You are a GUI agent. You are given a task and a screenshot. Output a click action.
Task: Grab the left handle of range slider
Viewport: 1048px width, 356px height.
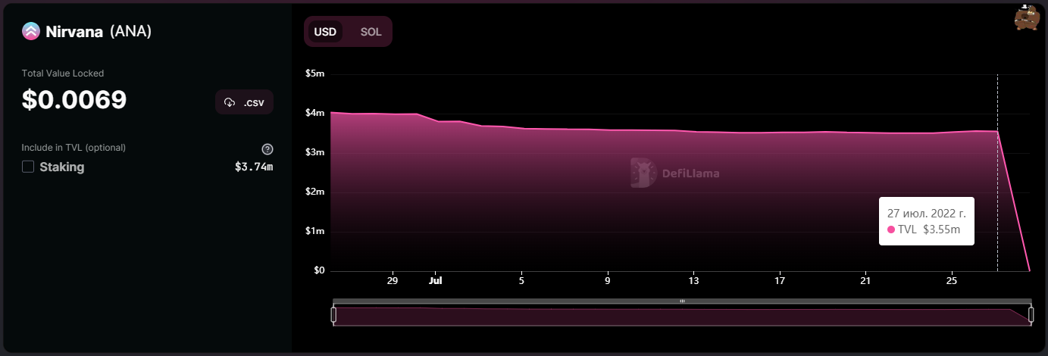coord(333,314)
